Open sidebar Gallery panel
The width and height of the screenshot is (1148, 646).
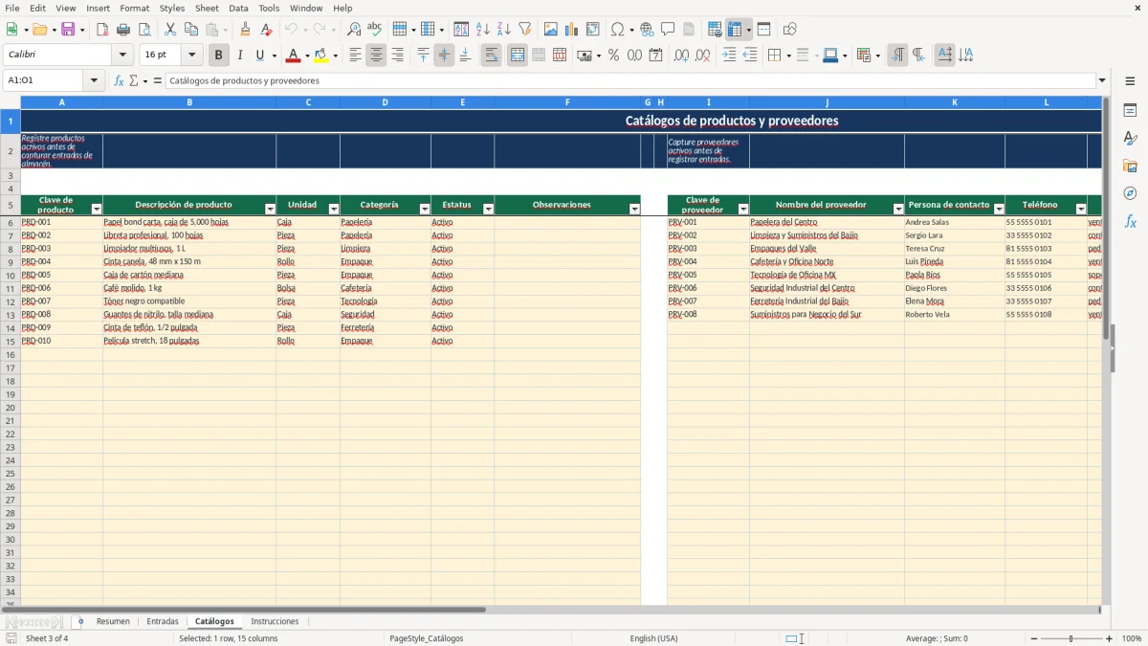tap(1130, 167)
